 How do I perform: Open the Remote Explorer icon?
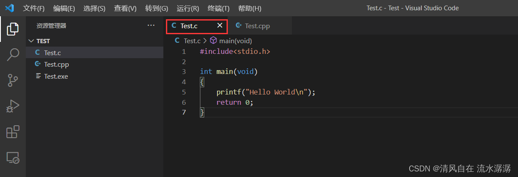13,158
